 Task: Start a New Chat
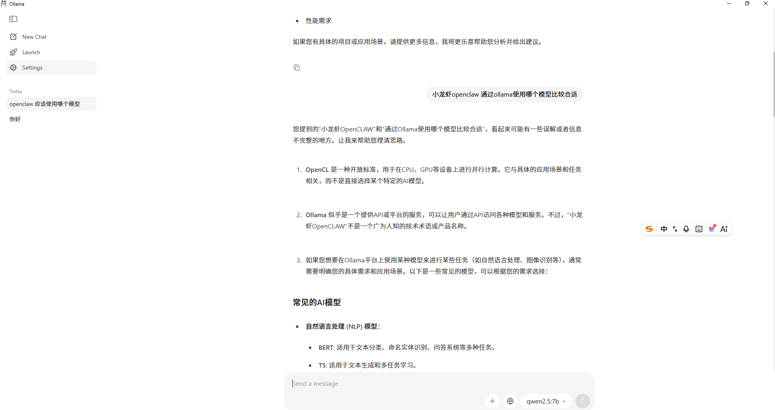point(51,37)
